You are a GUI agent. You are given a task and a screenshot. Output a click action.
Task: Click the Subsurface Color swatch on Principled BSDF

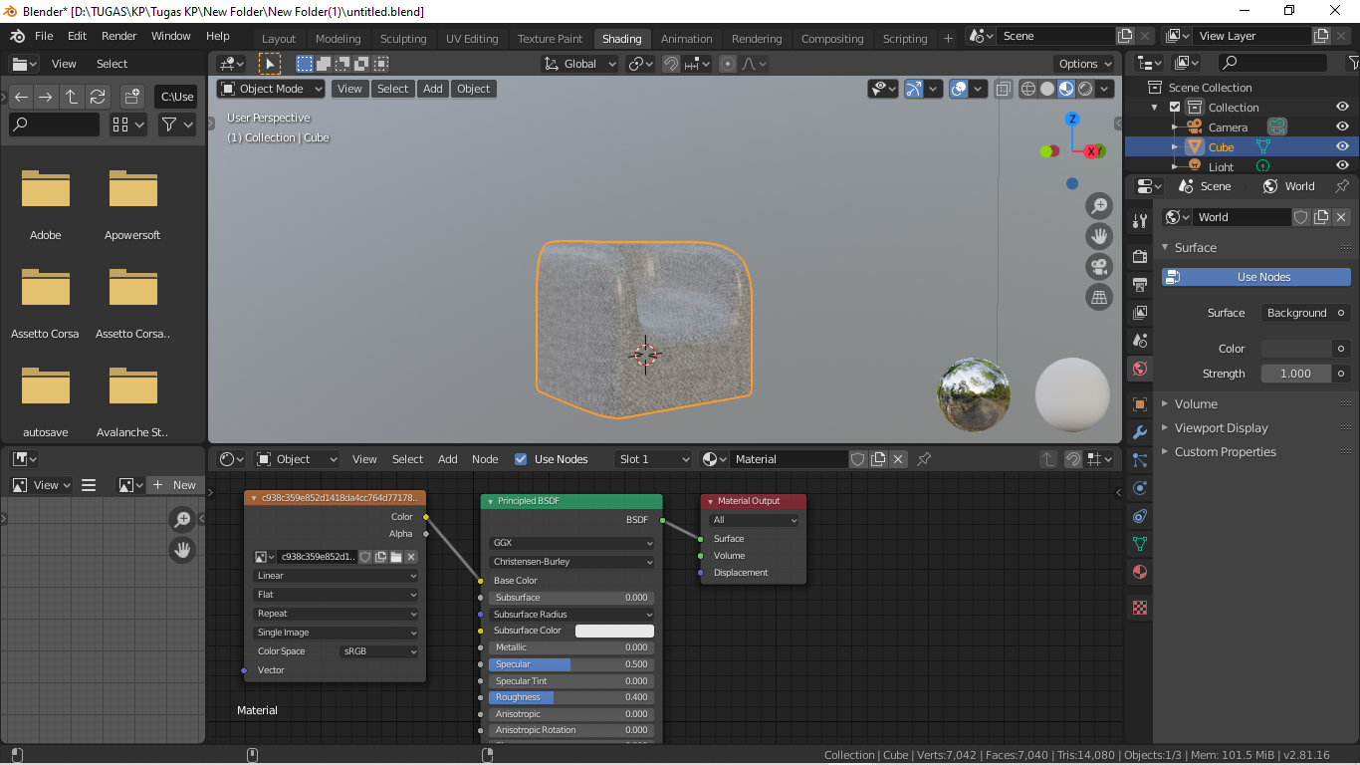point(614,631)
